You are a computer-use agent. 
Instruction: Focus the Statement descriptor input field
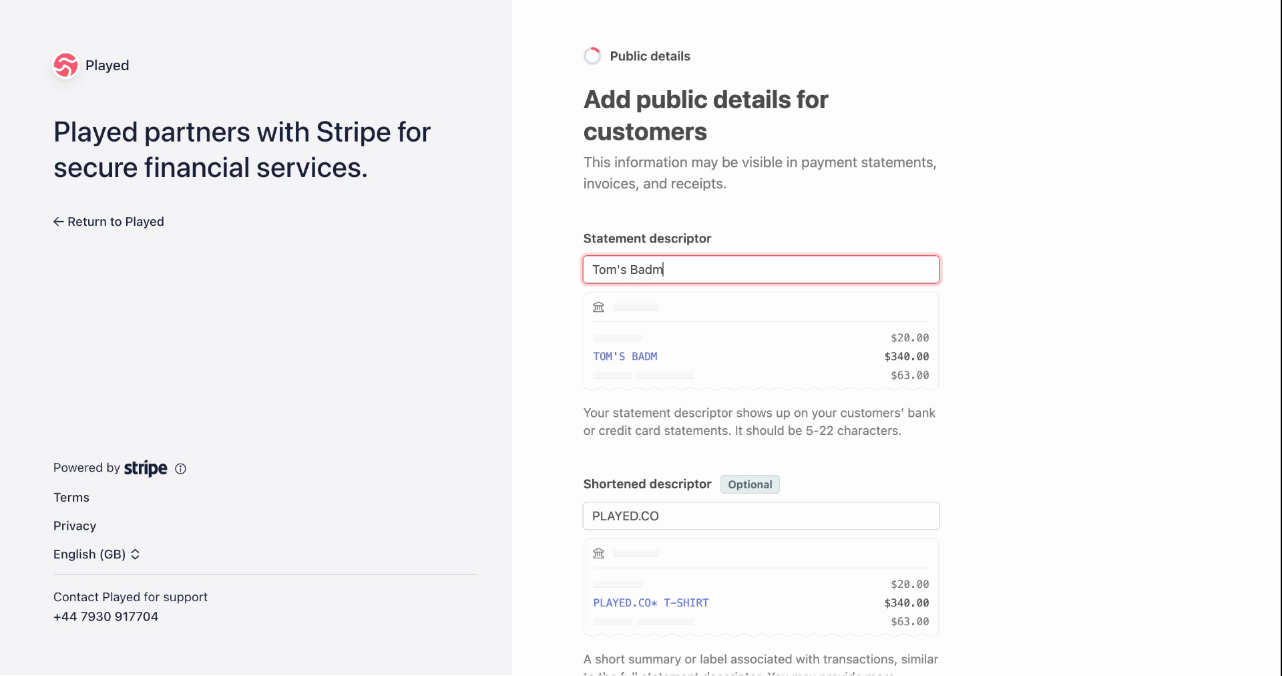(x=761, y=270)
